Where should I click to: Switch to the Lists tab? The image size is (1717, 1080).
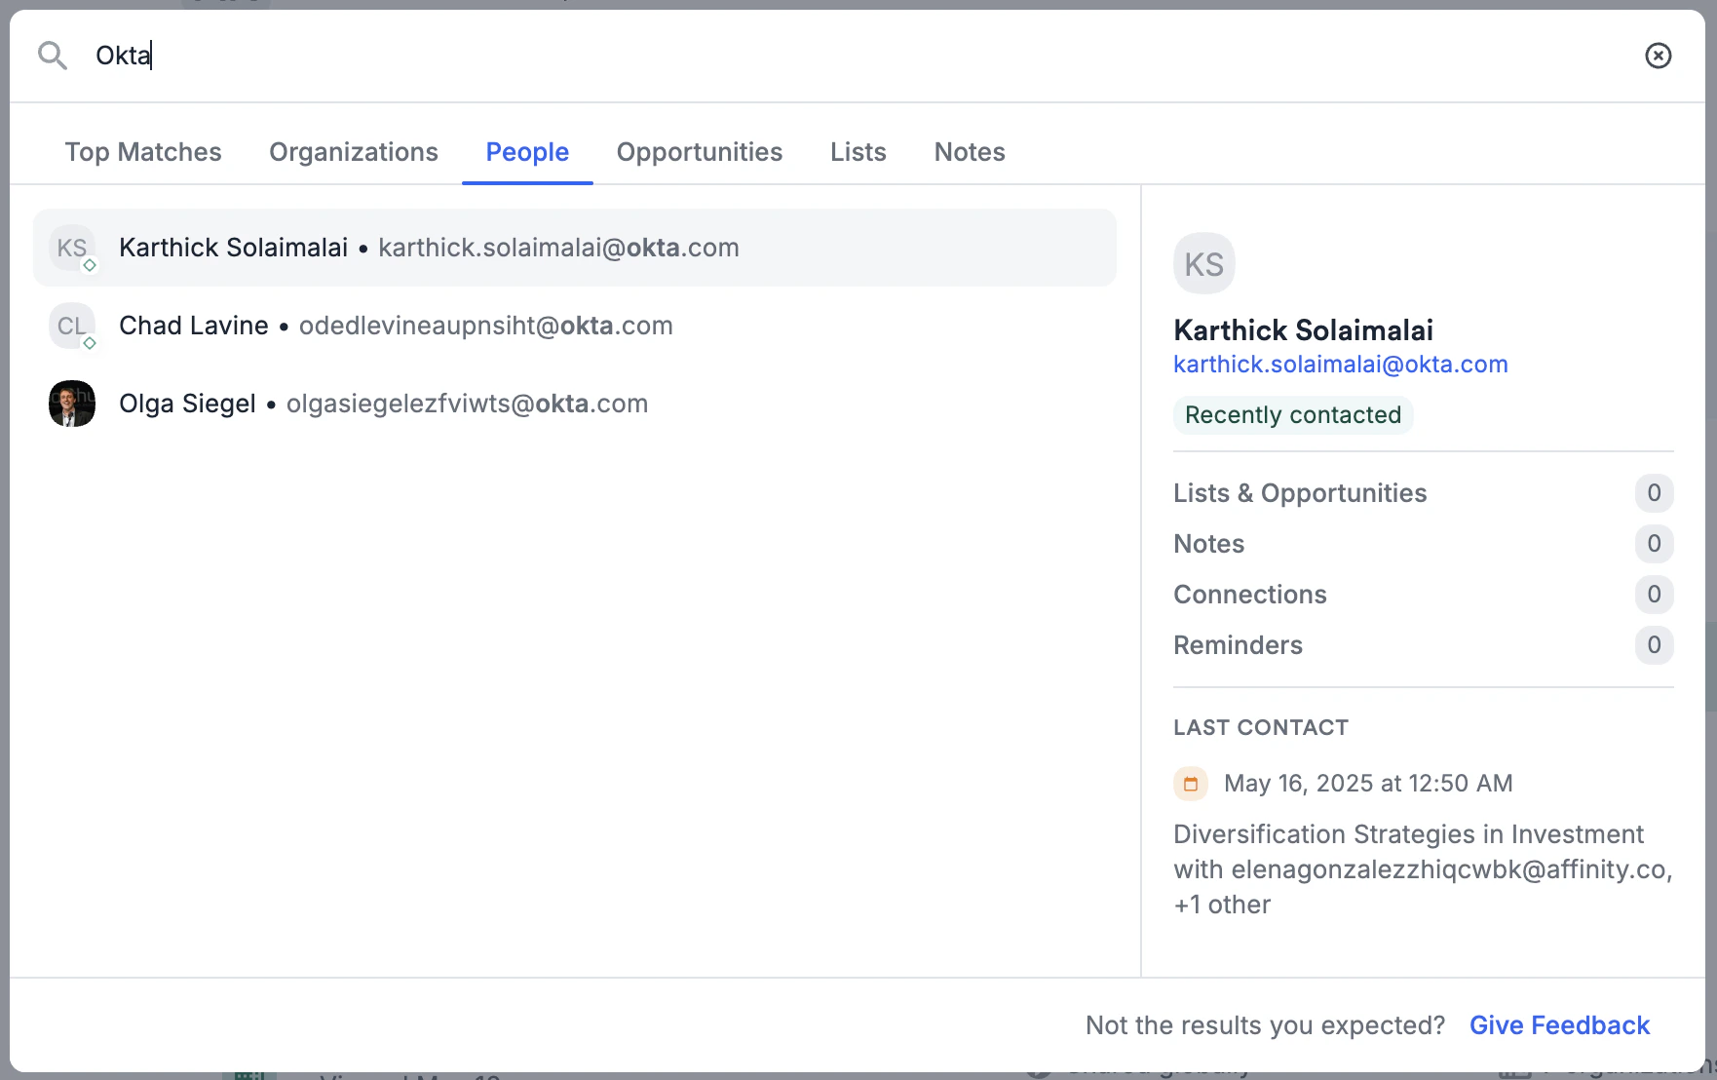click(x=858, y=152)
